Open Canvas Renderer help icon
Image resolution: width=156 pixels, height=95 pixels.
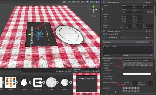[x=147, y=31]
